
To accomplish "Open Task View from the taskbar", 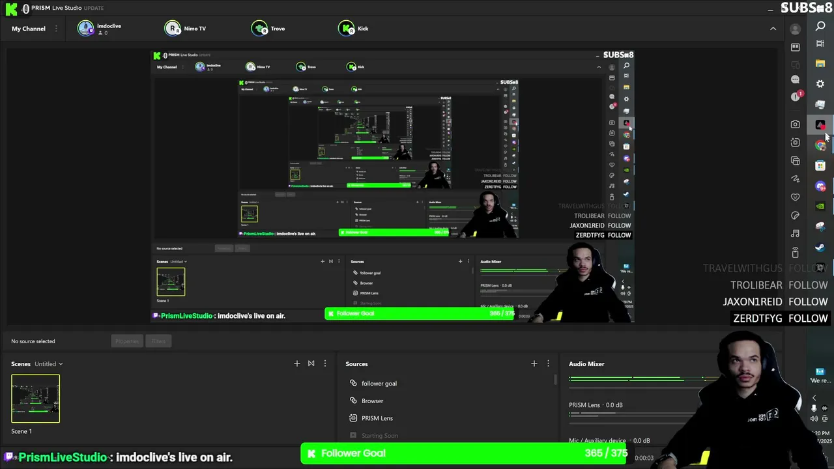I will coord(820,44).
